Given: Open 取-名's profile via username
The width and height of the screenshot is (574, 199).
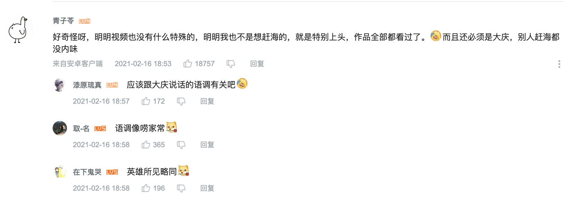Looking at the screenshot, I should pos(81,128).
